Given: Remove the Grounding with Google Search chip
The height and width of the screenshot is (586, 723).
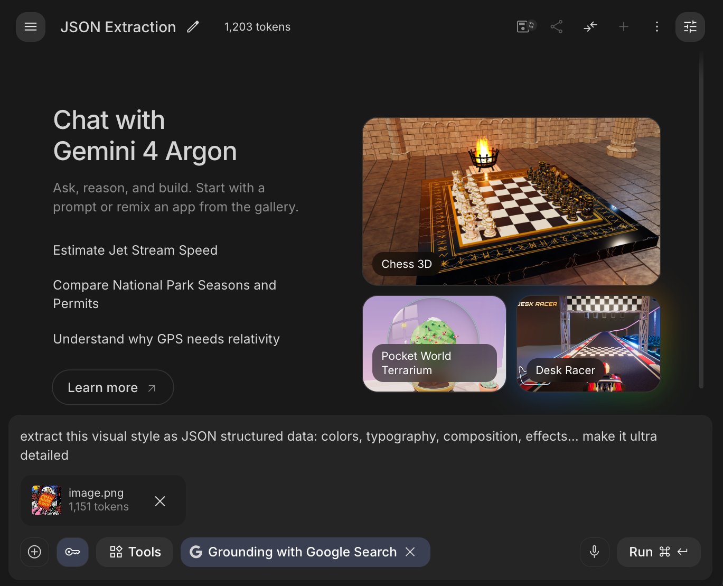Looking at the screenshot, I should pos(410,552).
